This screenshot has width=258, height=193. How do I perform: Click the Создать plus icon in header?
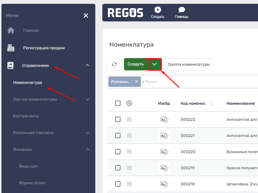tap(158, 10)
